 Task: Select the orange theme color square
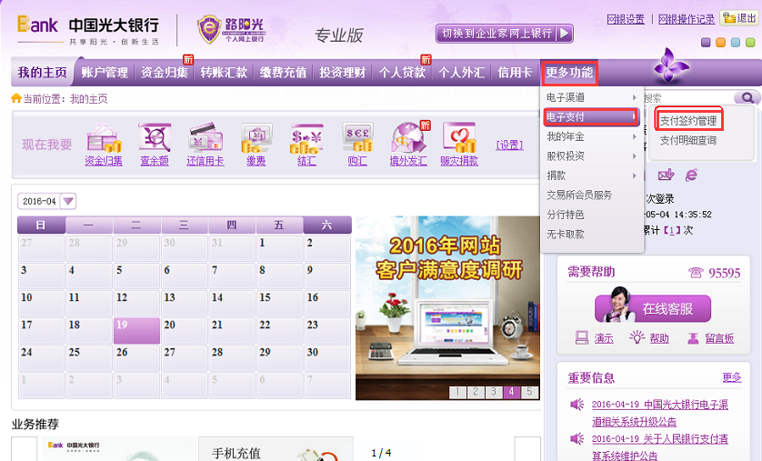point(721,43)
